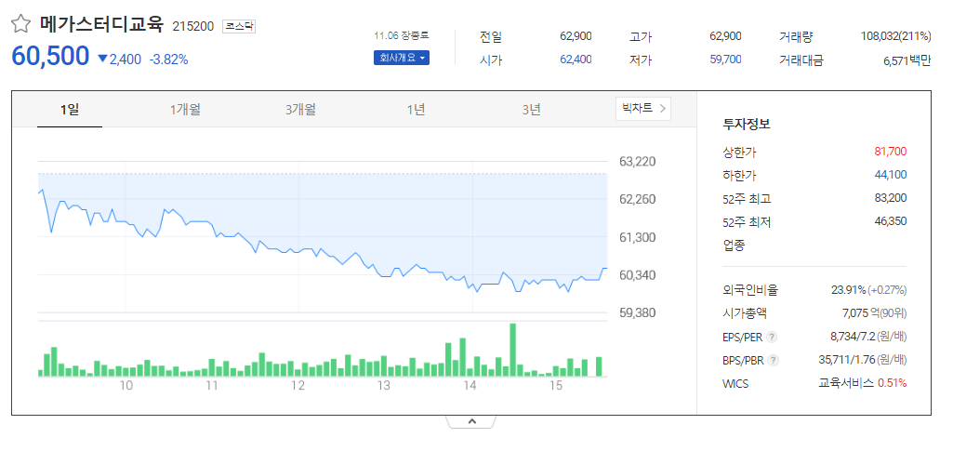Switch to the 3년 chart tab
This screenshot has width=953, height=451.
pos(531,110)
